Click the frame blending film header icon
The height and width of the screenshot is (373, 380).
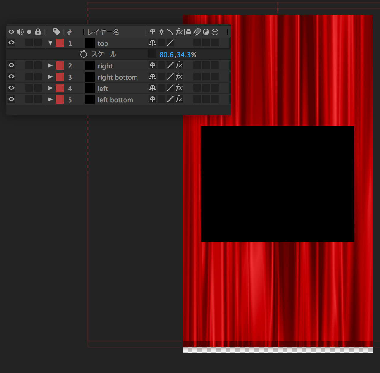(x=188, y=32)
